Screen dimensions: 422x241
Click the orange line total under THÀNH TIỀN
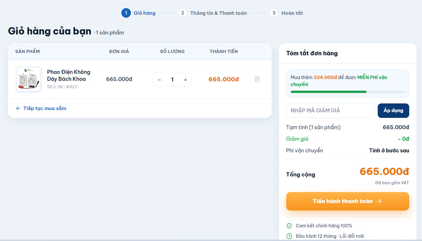224,79
